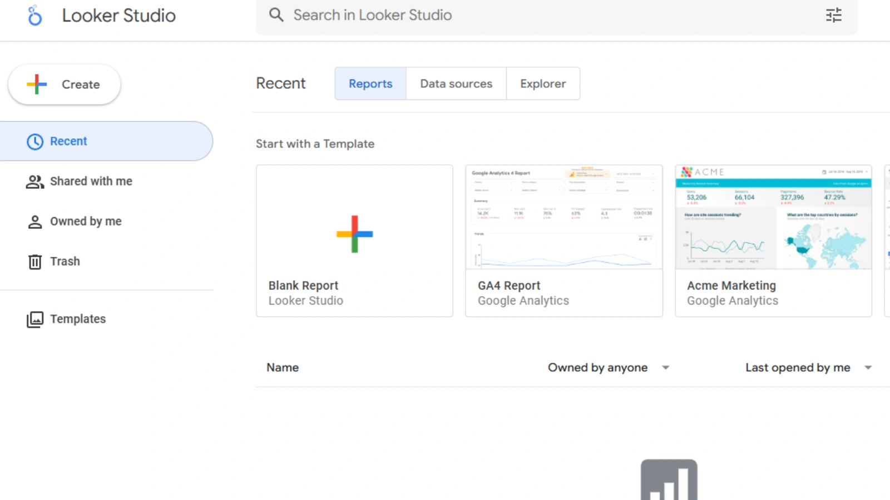Screen dimensions: 890x500
Task: Click the Trash bin icon
Action: coord(34,262)
